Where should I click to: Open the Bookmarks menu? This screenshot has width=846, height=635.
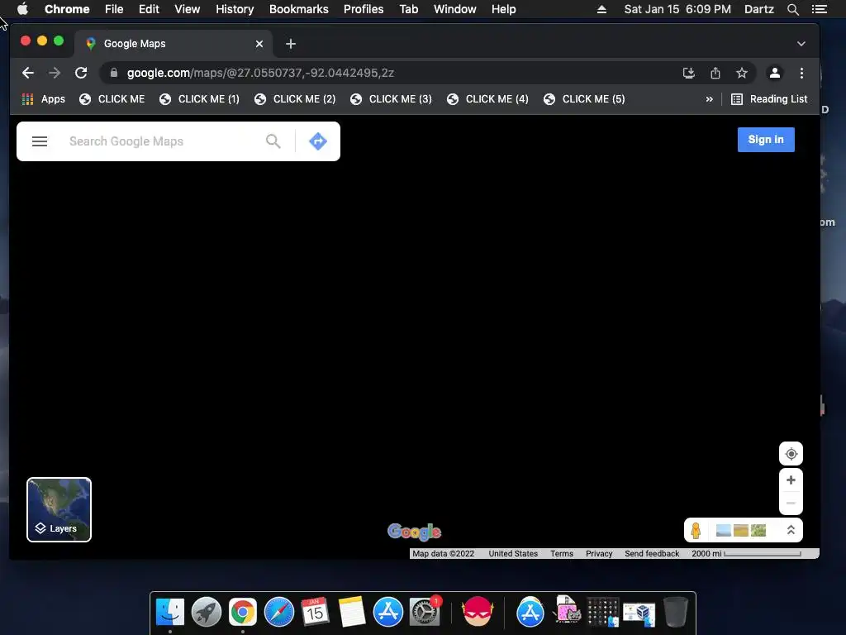(299, 9)
